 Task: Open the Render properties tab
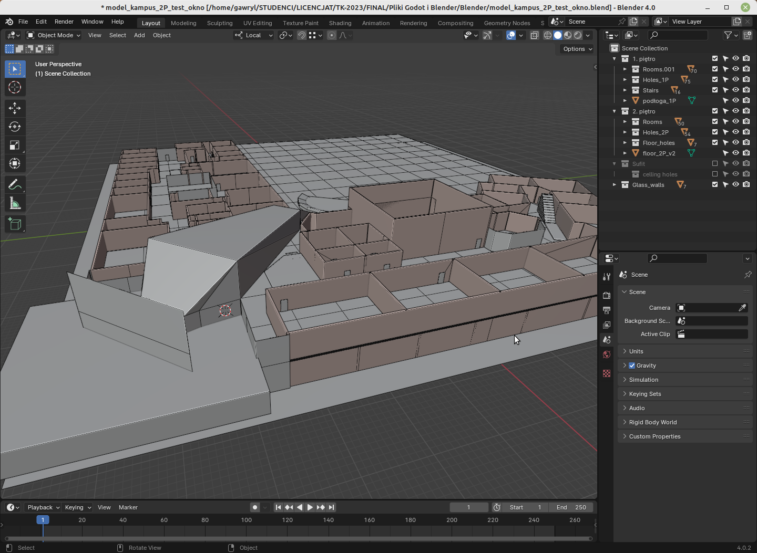607,295
